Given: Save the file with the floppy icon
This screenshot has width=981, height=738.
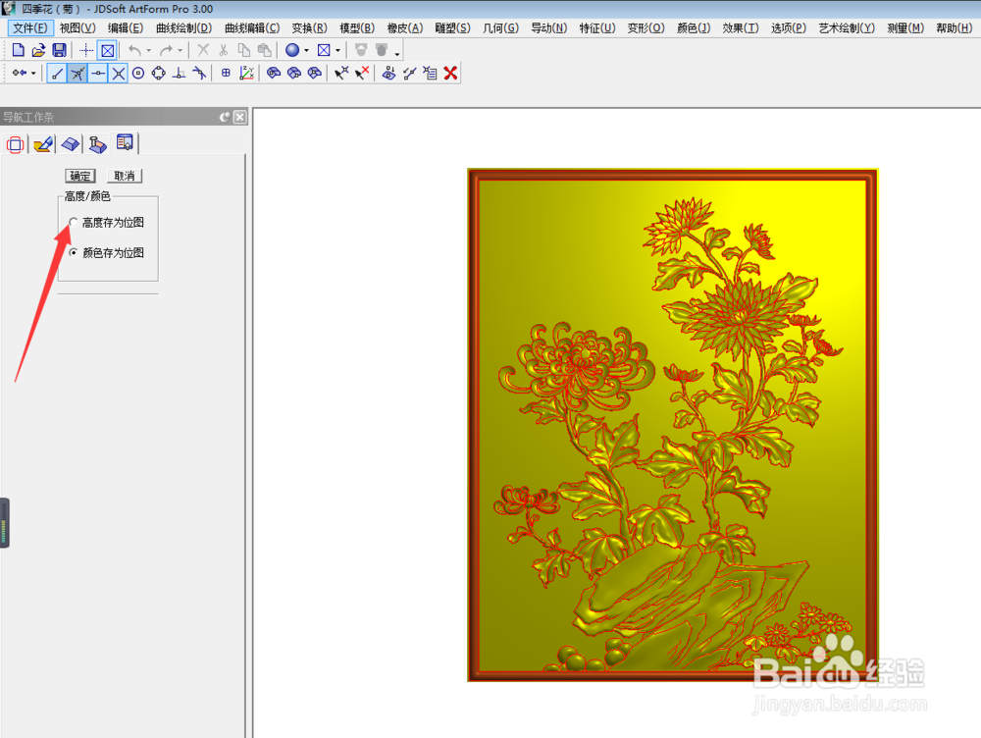Looking at the screenshot, I should (x=59, y=50).
